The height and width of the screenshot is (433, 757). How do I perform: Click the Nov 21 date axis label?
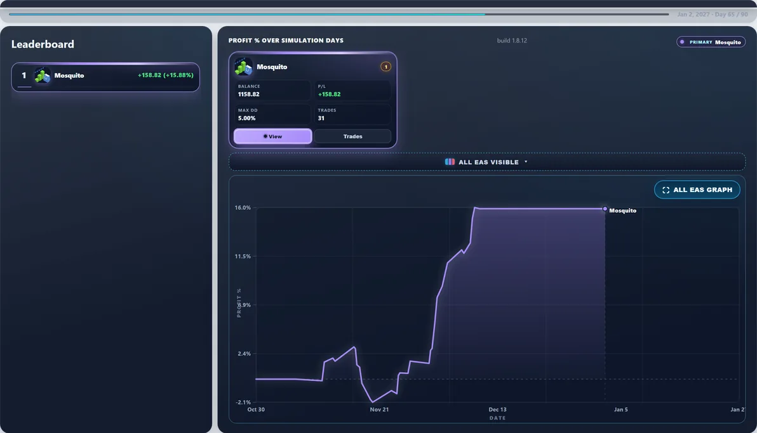[379, 410]
